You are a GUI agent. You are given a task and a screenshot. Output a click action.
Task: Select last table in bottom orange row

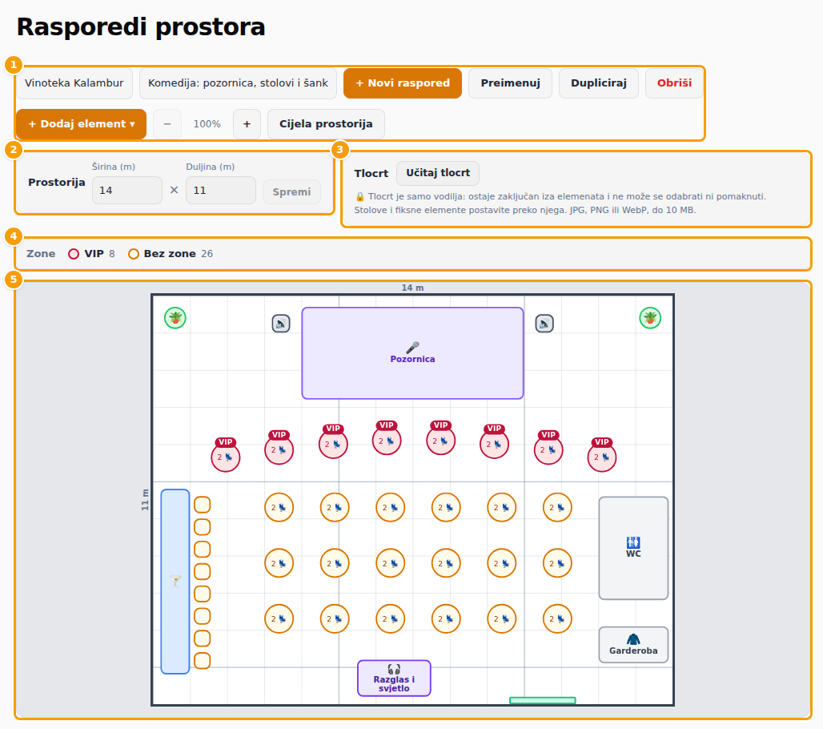coord(557,618)
